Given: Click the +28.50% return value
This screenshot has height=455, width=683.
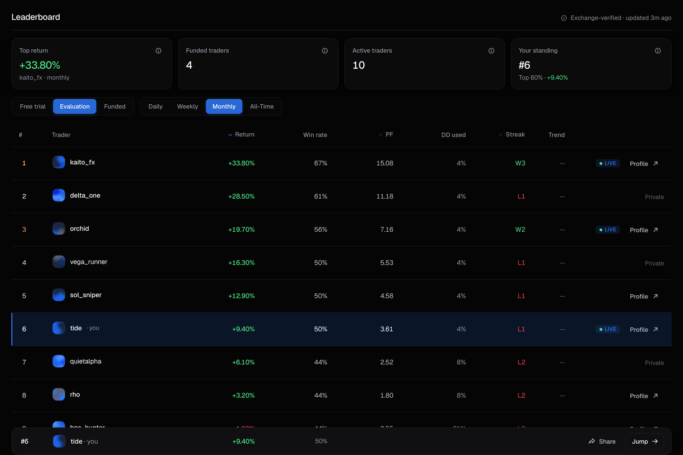Looking at the screenshot, I should pyautogui.click(x=241, y=196).
